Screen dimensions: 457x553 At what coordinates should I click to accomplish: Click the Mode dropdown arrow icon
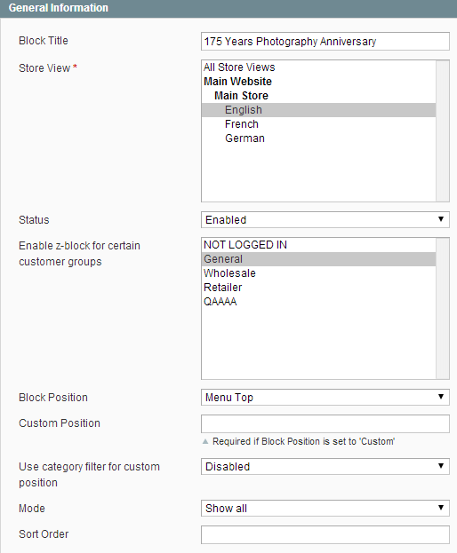pyautogui.click(x=441, y=508)
